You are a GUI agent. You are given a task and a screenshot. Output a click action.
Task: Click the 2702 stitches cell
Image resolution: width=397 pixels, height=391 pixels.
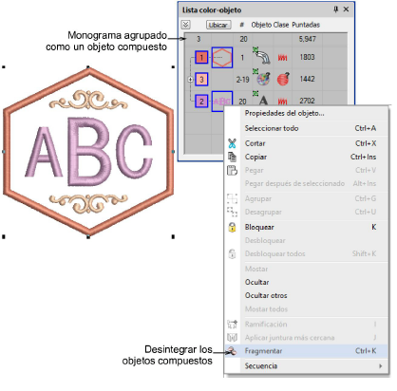pyautogui.click(x=307, y=101)
